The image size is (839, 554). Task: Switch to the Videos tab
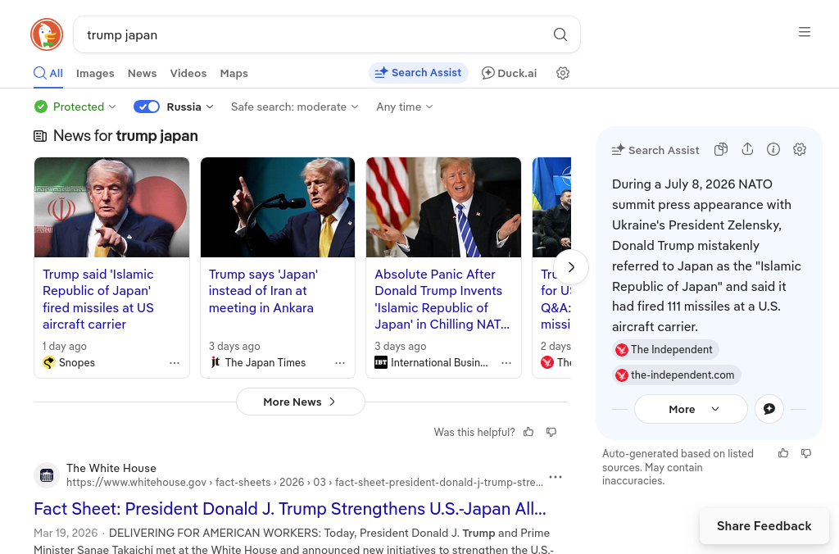coord(188,73)
